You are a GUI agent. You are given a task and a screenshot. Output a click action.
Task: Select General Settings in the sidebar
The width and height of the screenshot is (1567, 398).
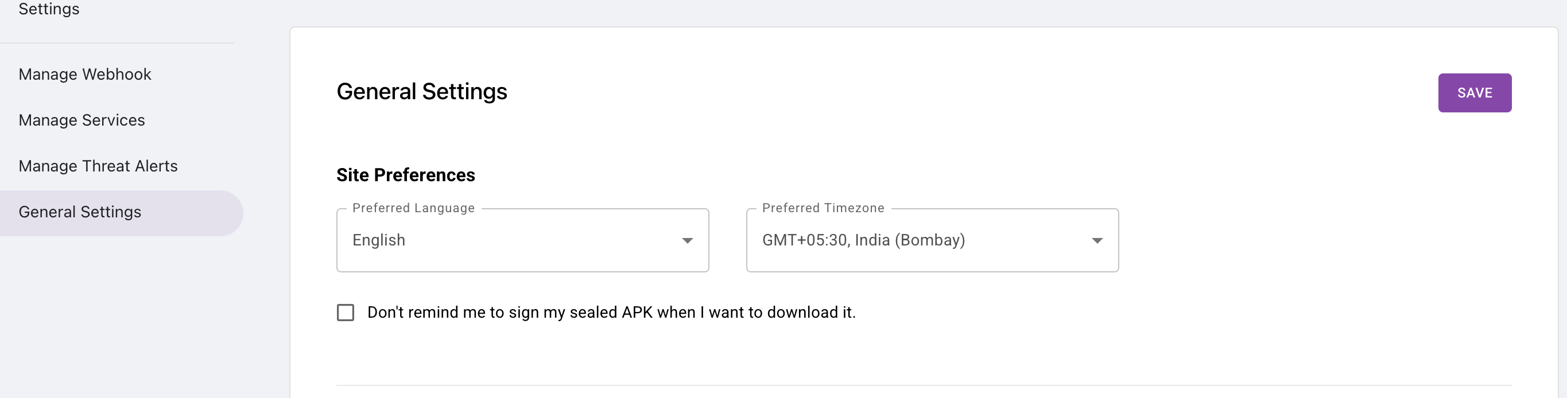tap(80, 212)
